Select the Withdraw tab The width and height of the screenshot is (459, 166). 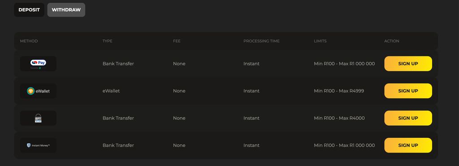click(66, 10)
